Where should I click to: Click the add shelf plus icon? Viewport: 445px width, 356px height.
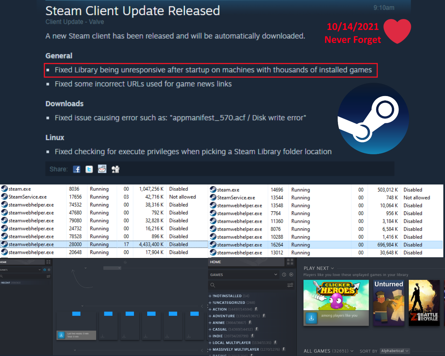(x=125, y=262)
